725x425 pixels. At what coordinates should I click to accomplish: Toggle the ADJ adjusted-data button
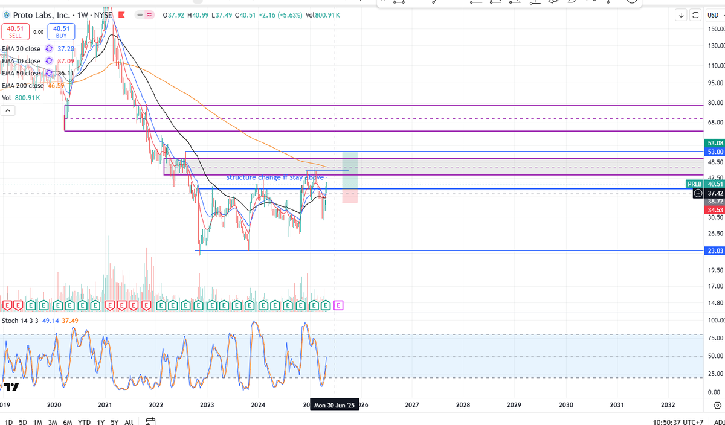(718, 422)
